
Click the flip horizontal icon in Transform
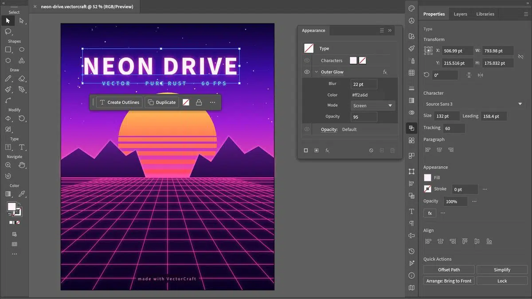(480, 75)
